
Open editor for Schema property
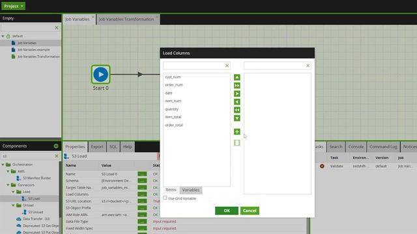coord(142,181)
